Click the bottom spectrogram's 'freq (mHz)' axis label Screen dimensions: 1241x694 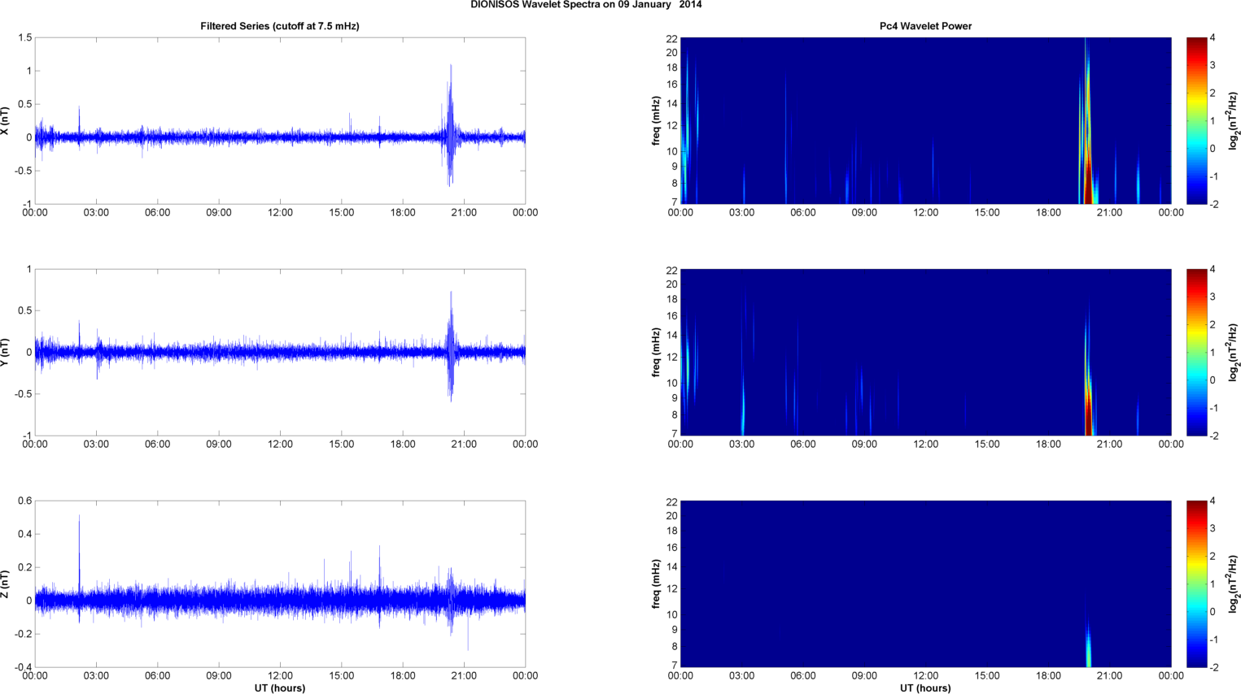point(656,584)
